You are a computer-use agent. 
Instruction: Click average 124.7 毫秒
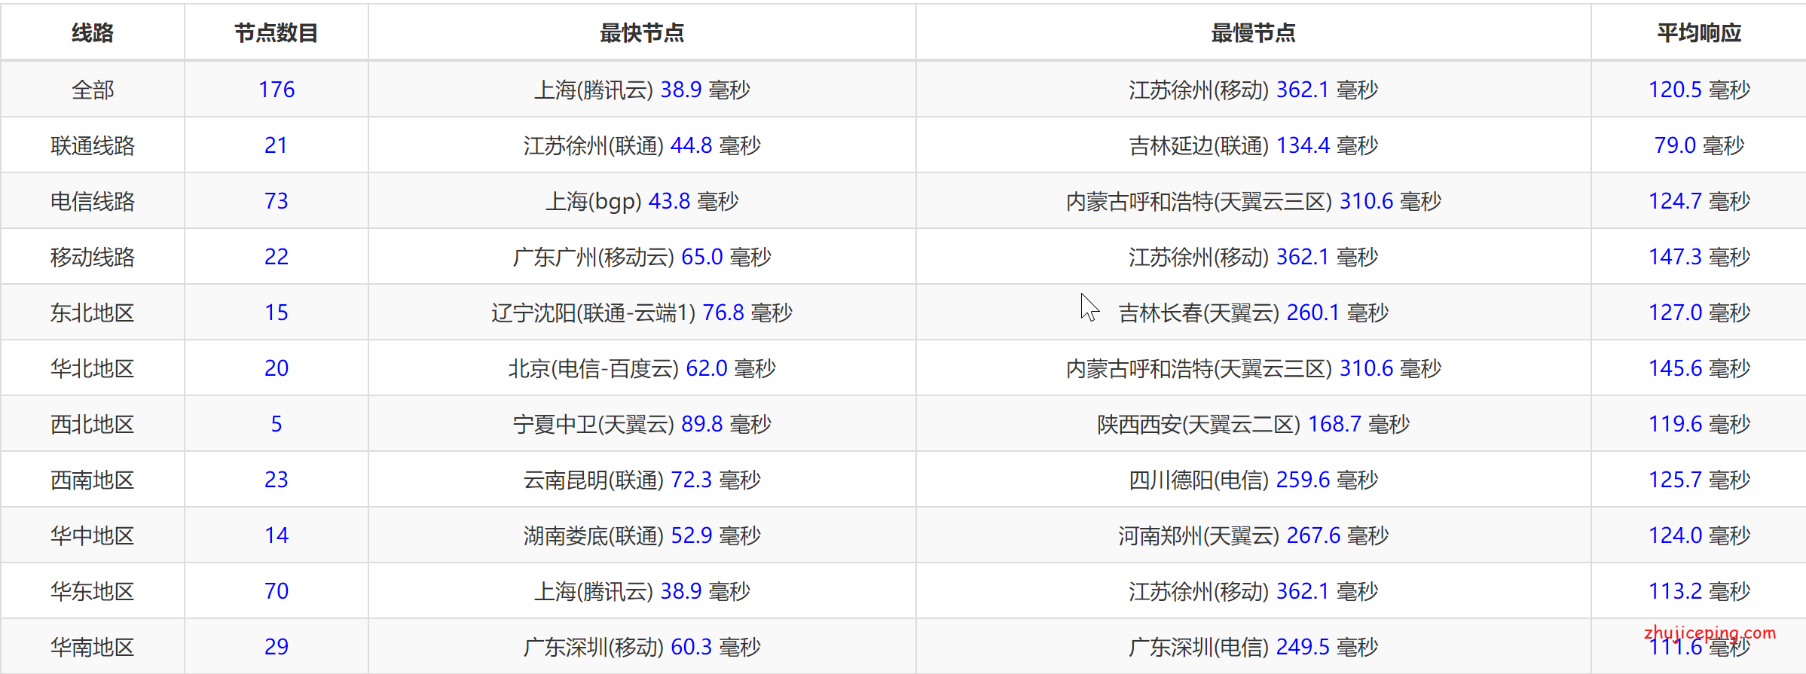pos(1699,201)
